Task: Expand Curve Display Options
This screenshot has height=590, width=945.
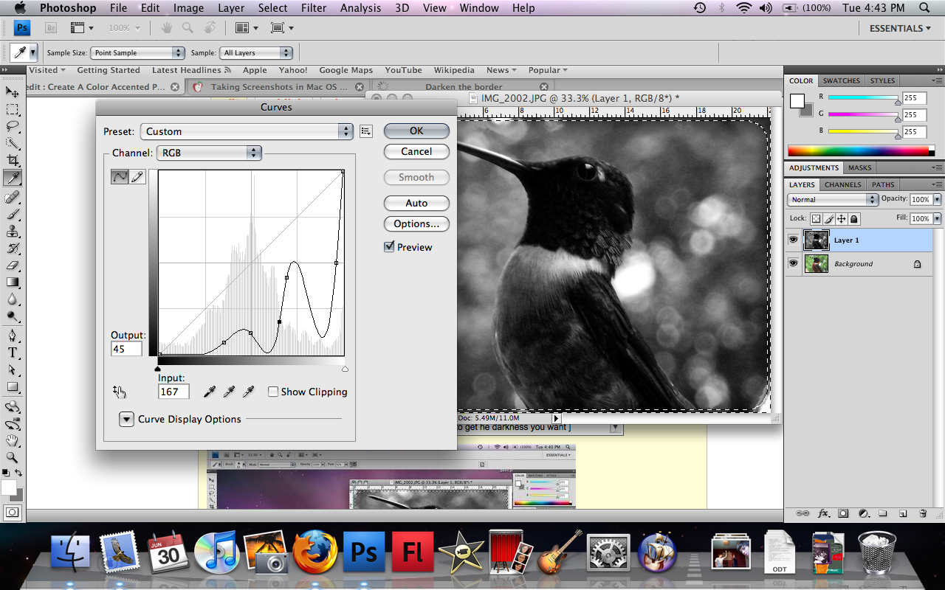Action: 126,419
